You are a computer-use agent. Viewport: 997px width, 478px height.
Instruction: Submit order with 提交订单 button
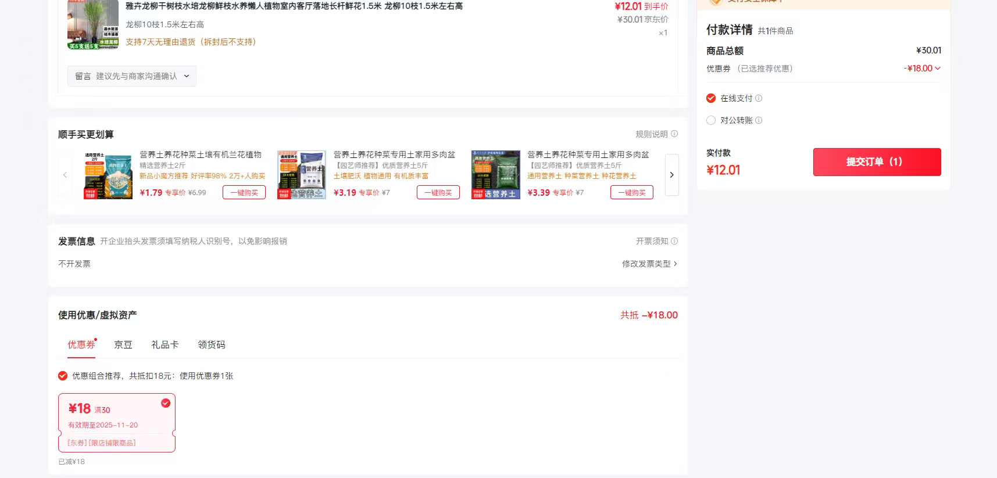click(877, 162)
